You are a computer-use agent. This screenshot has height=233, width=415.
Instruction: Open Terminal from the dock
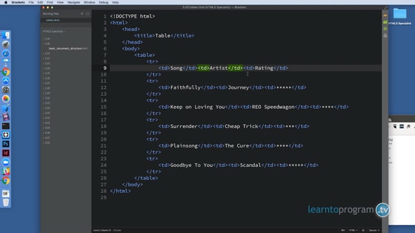(x=6, y=126)
